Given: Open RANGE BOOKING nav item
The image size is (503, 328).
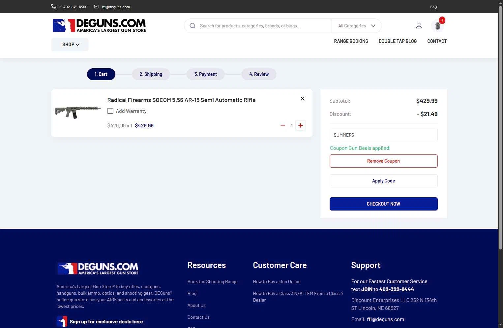Looking at the screenshot, I should [x=351, y=41].
